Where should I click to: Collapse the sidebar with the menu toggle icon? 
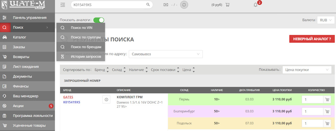[63, 5]
